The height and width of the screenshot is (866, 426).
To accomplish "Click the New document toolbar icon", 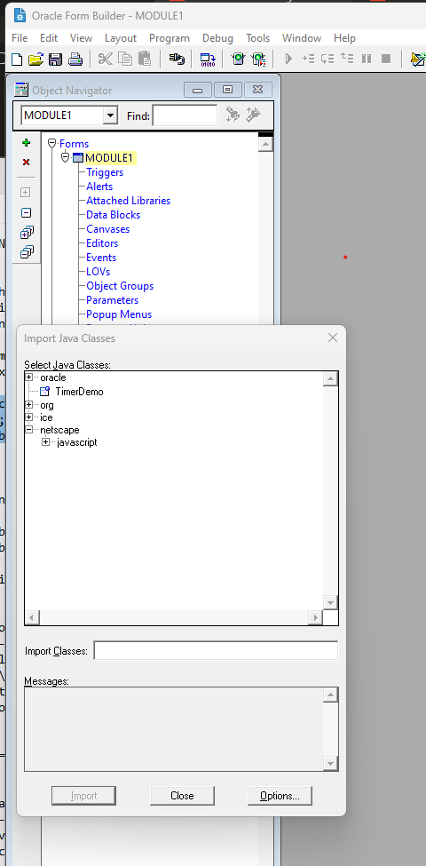I will [17, 59].
